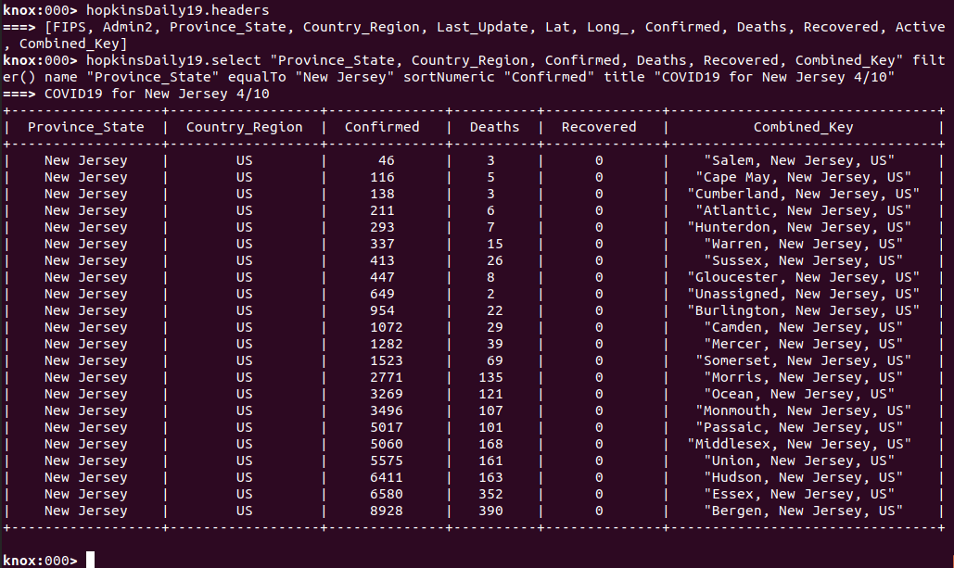The height and width of the screenshot is (568, 954).
Task: Click the Combined_Key table column header
Action: 803,127
